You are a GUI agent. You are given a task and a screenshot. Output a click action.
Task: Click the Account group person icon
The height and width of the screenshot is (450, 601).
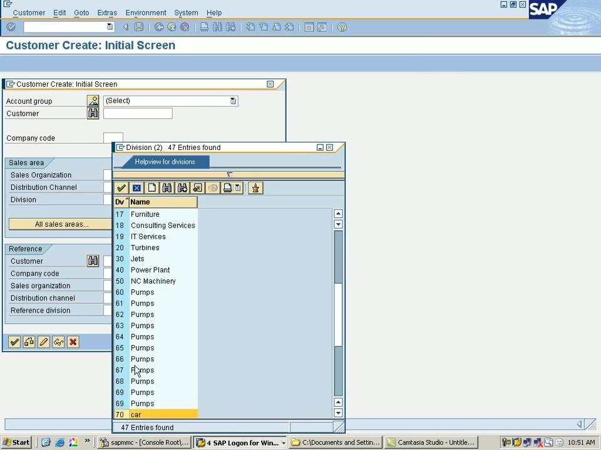[x=93, y=101]
